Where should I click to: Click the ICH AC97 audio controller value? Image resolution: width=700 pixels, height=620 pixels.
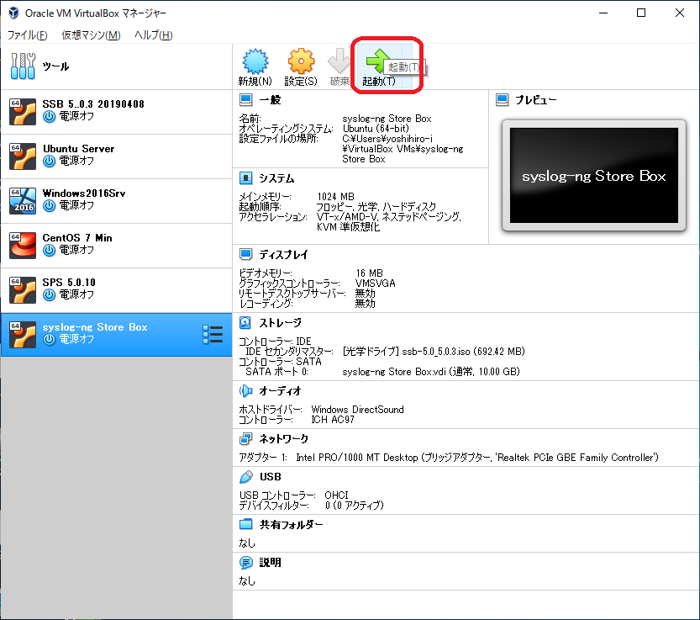(333, 420)
